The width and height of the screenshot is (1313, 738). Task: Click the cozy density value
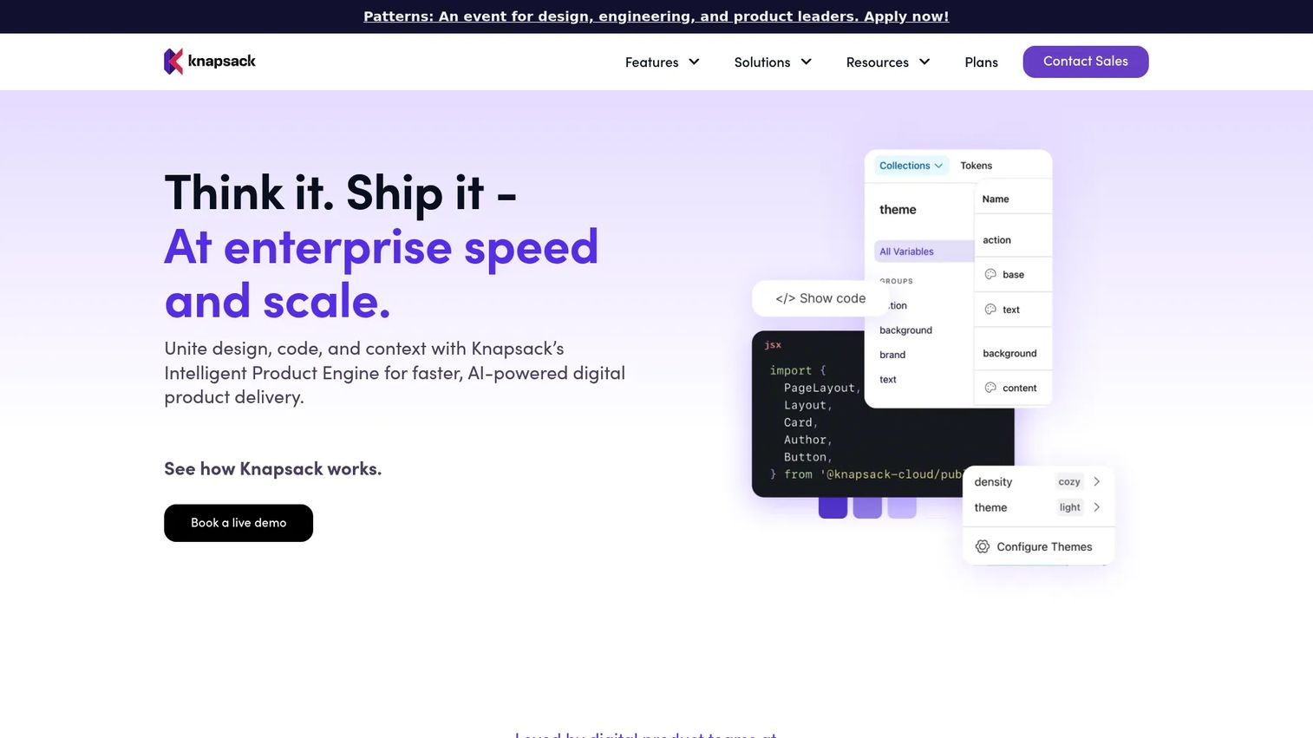pyautogui.click(x=1069, y=481)
